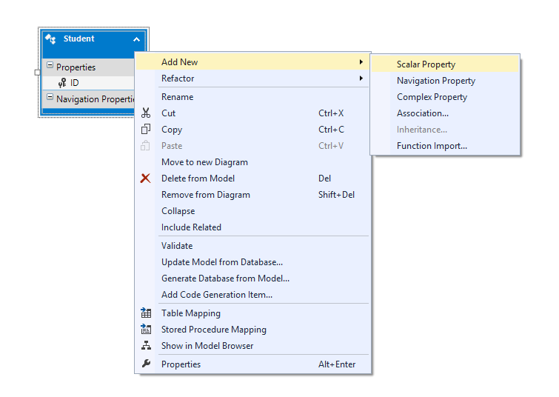Image resolution: width=559 pixels, height=397 pixels.
Task: Click the red Delete X icon
Action: tap(145, 178)
